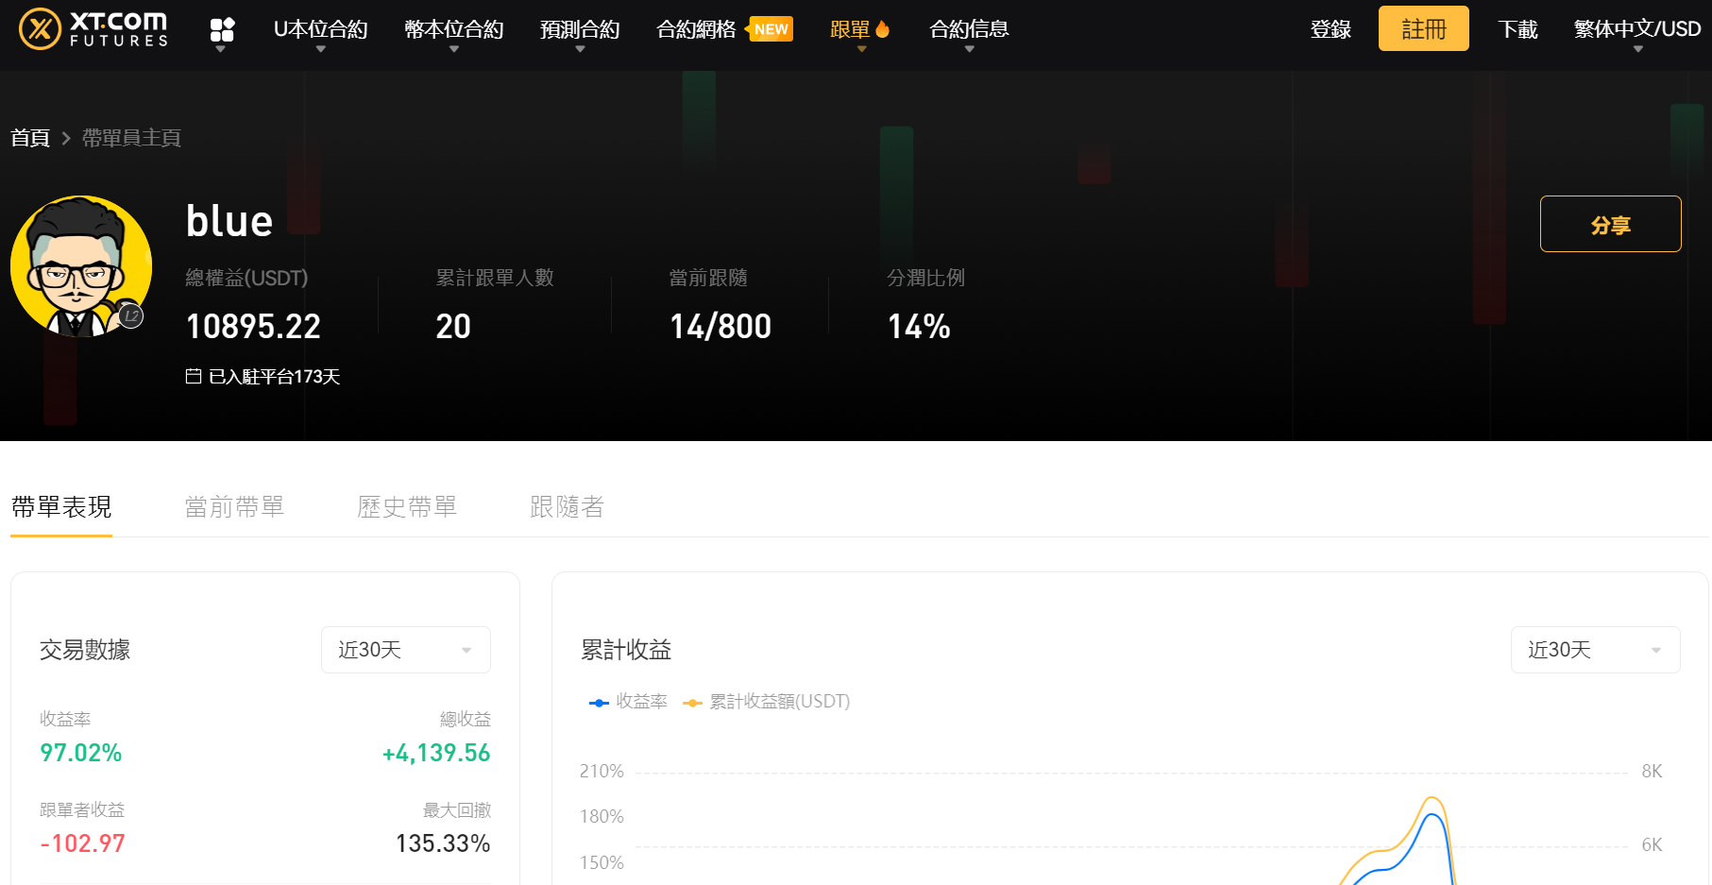Click the 登錄 login link
1712x885 pixels.
click(1331, 29)
